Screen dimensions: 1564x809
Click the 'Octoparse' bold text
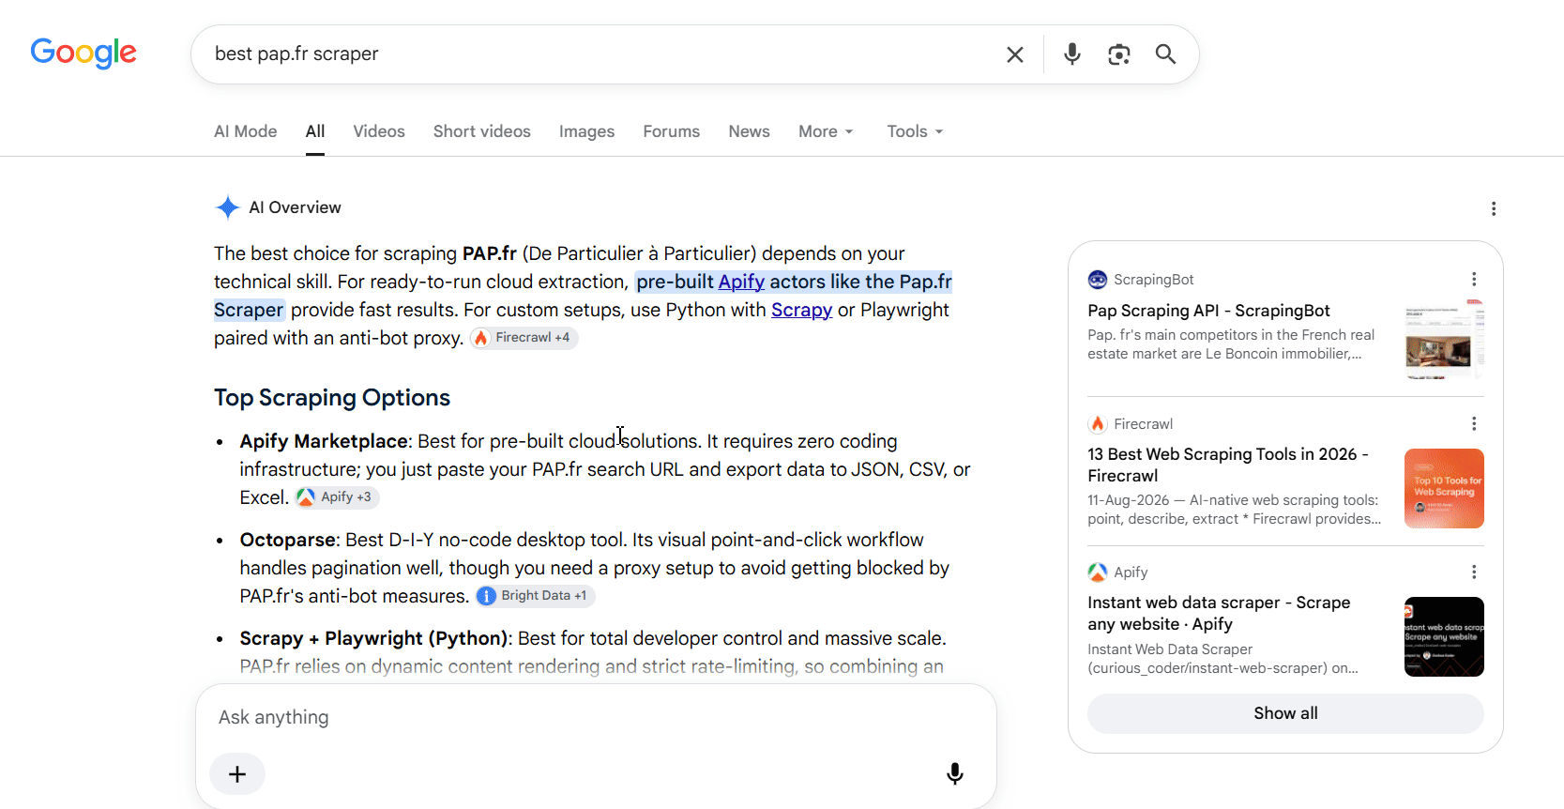pyautogui.click(x=288, y=540)
